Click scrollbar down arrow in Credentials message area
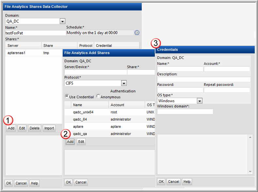 tap(250, 172)
